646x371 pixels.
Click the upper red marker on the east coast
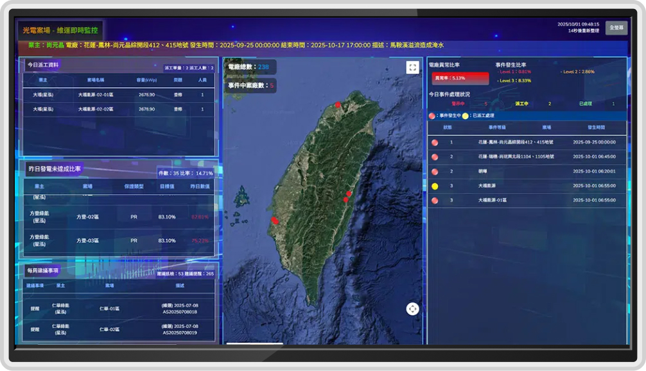point(349,193)
